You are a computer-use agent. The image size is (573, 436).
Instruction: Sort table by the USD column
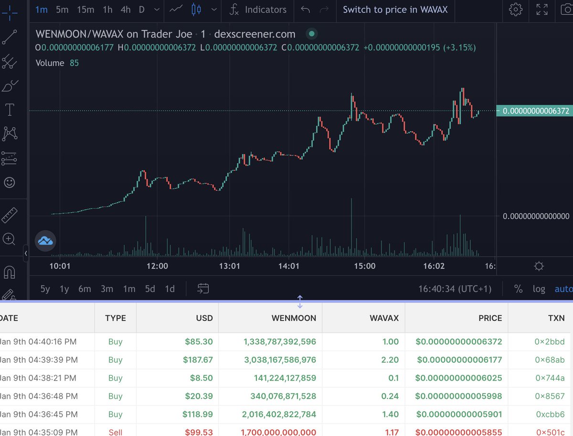[x=203, y=318]
